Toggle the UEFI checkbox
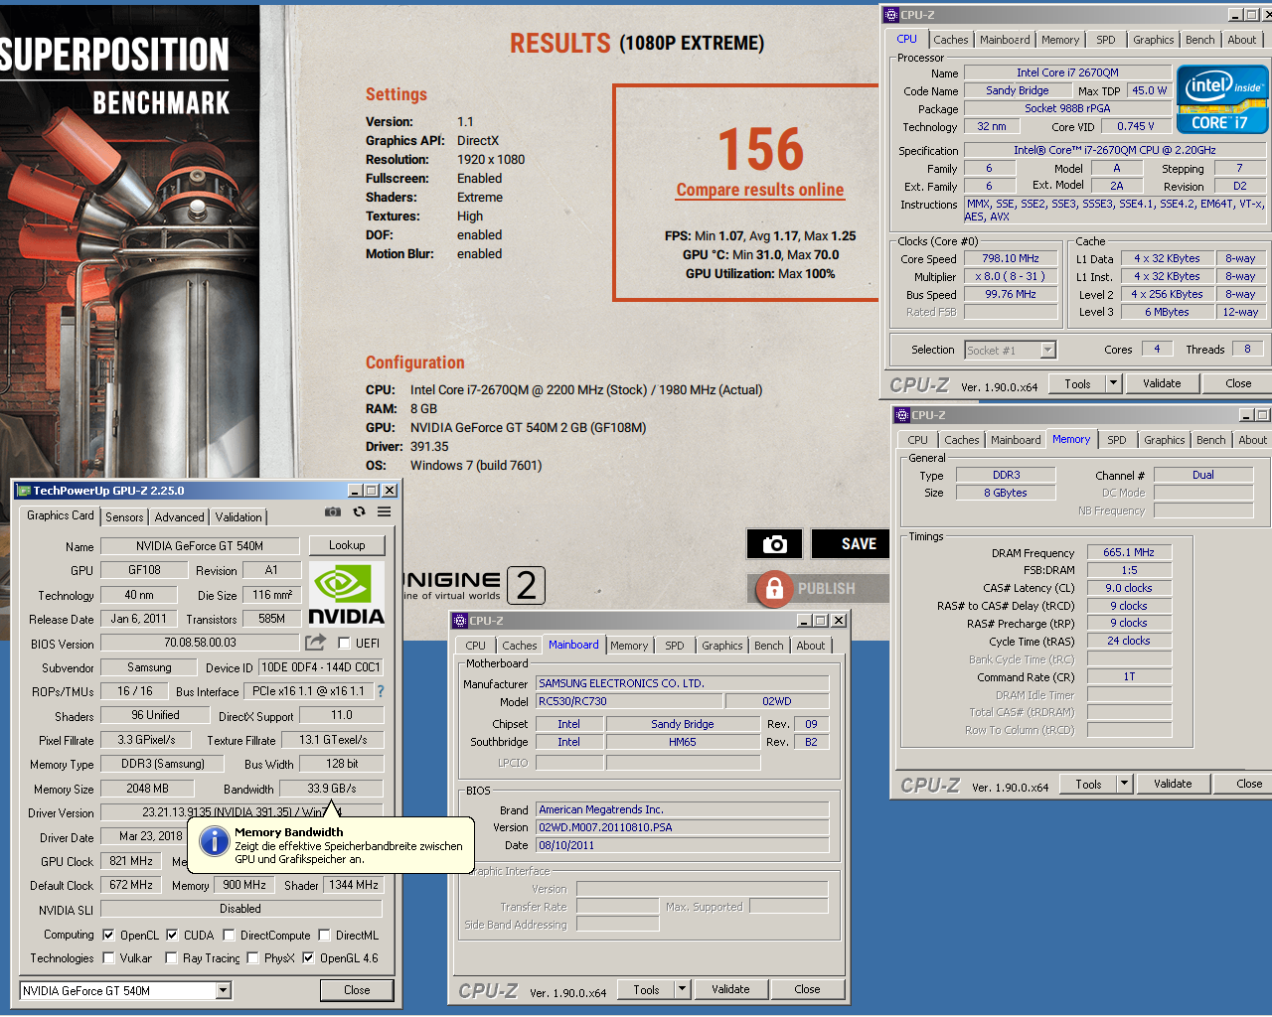Image resolution: width=1272 pixels, height=1017 pixels. [x=344, y=643]
